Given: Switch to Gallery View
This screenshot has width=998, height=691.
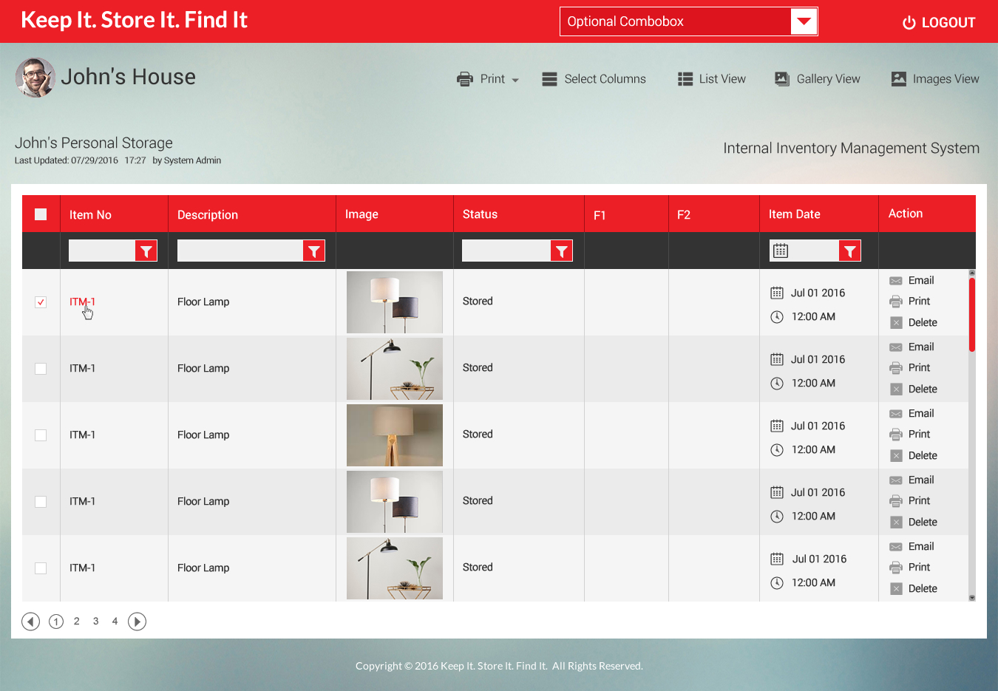Looking at the screenshot, I should pos(818,79).
